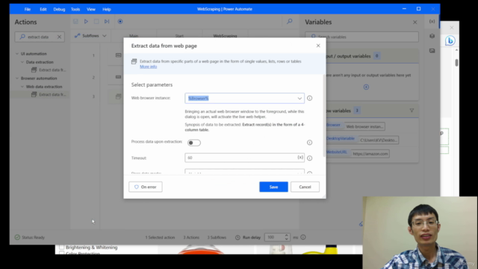This screenshot has width=478, height=269.
Task: Toggle Process data upon extraction switch
Action: click(x=194, y=143)
